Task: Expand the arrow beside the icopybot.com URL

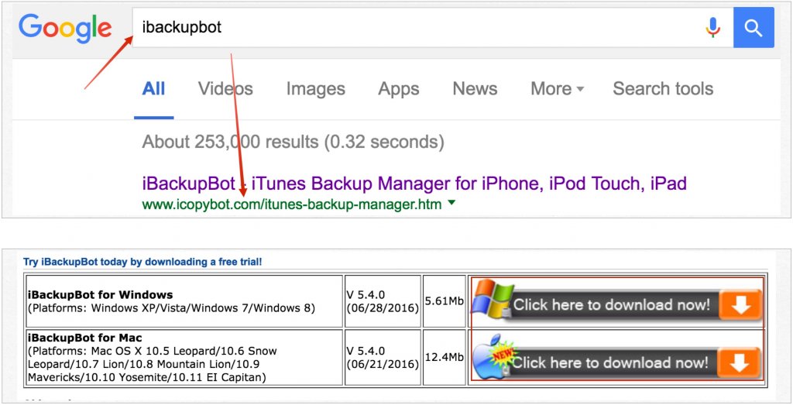Action: tap(452, 204)
